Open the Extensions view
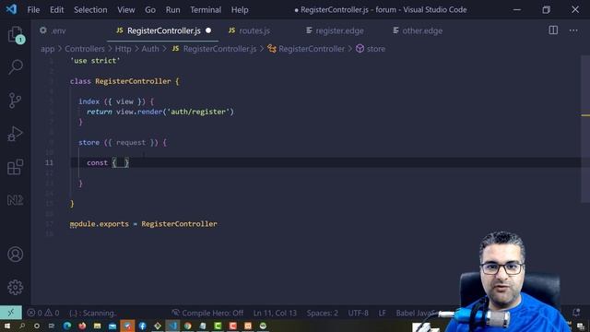Screen dimensions: 590x332 click(15, 167)
